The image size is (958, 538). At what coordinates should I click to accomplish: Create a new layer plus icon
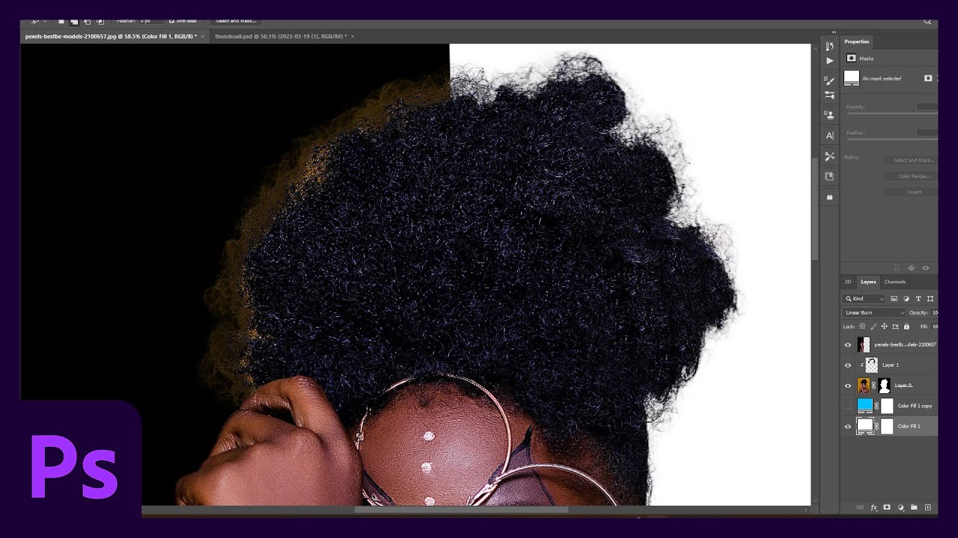tap(928, 507)
